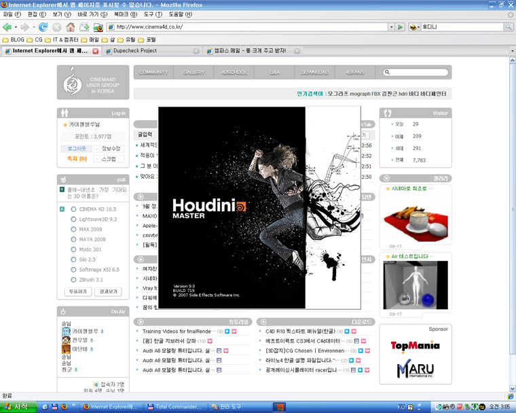Click the play icon of the 튜토리얼 section
This screenshot has height=413, width=516.
click(x=141, y=322)
